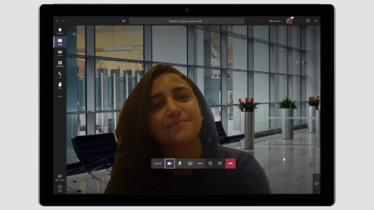The image size is (374, 210).
Task: Expand the Microsoft organization dropdown
Action: pyautogui.click(x=276, y=21)
